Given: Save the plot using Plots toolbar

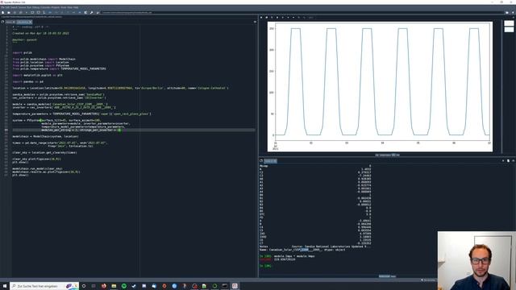Looking at the screenshot, I should (x=261, y=17).
